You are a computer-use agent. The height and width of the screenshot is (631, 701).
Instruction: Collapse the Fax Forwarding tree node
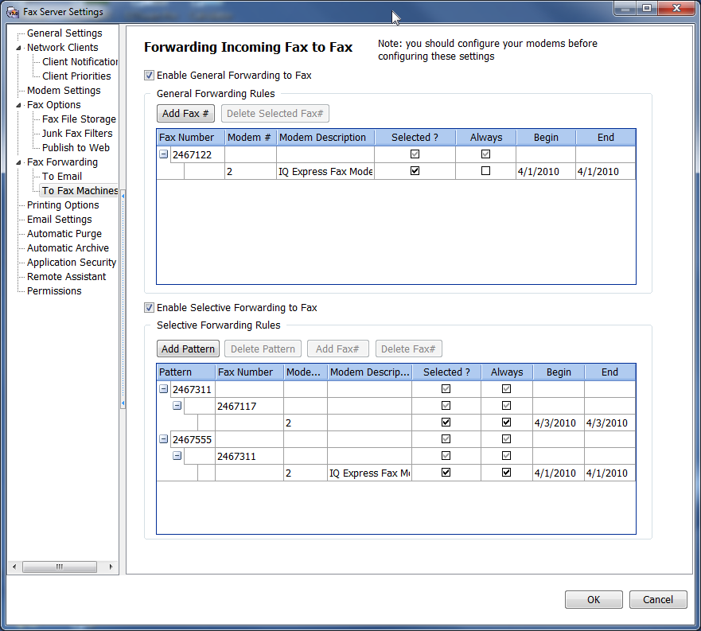[19, 162]
